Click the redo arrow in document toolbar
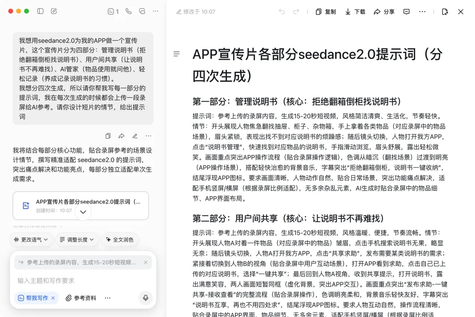The width and height of the screenshot is (475, 317). coord(296,11)
